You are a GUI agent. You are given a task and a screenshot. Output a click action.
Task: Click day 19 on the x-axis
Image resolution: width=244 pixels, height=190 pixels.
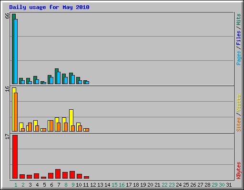tap(143, 185)
